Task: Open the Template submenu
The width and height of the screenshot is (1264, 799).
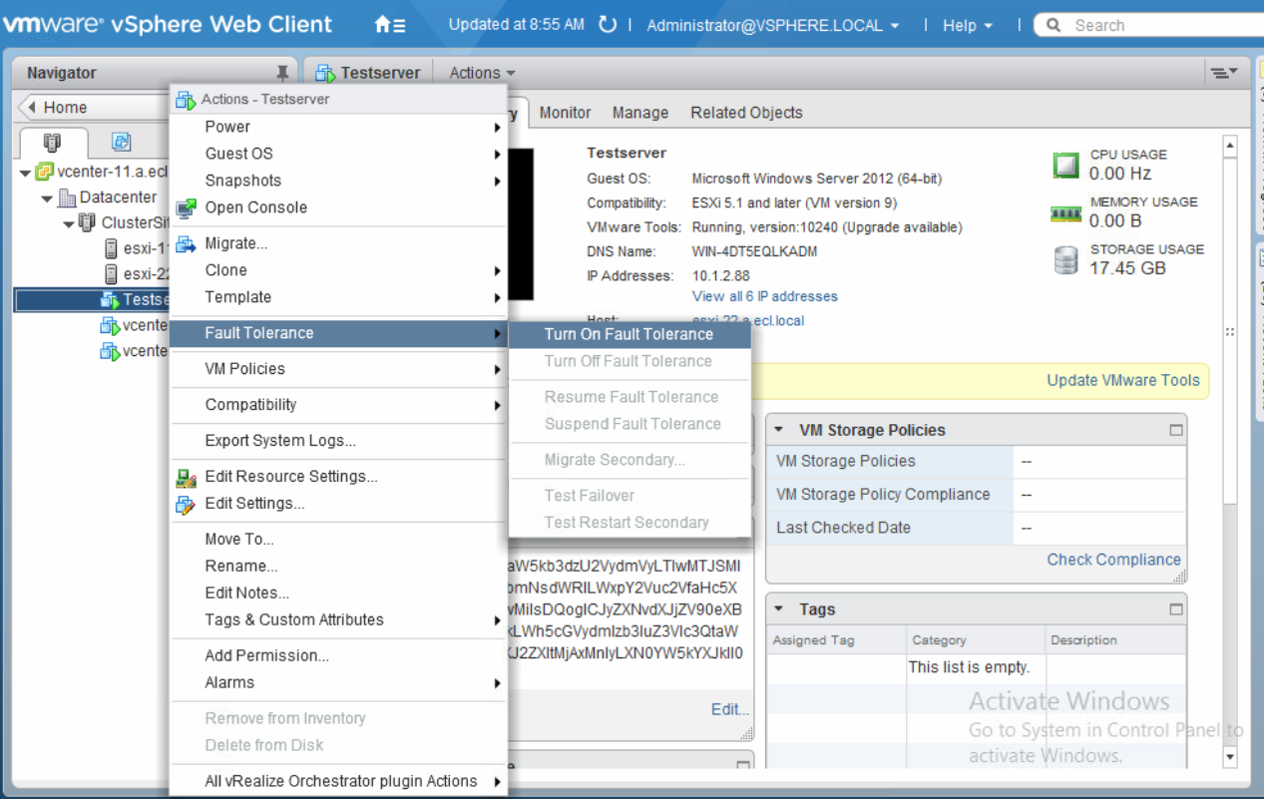Action: pyautogui.click(x=339, y=297)
